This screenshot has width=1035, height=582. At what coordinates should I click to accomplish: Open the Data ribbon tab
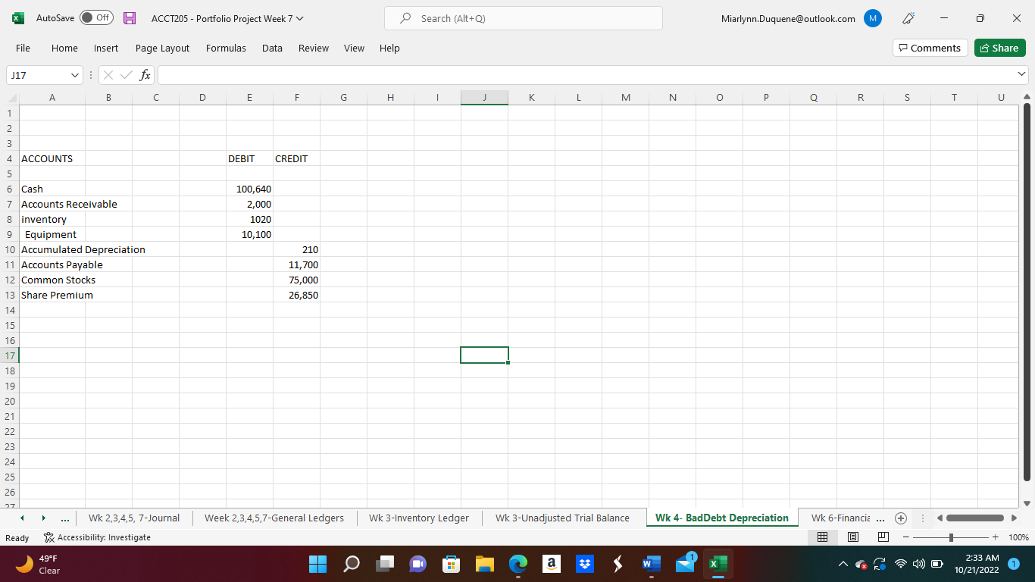[x=272, y=48]
